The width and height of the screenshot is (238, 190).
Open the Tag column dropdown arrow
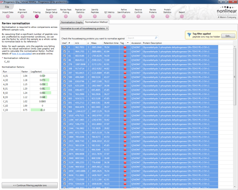click(128, 43)
